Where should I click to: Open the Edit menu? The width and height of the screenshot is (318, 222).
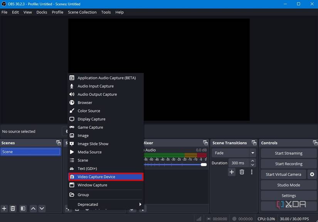pyautogui.click(x=15, y=12)
